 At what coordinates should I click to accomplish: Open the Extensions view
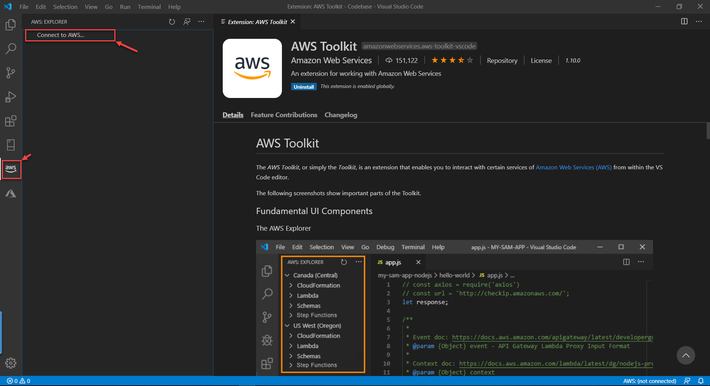tap(11, 121)
